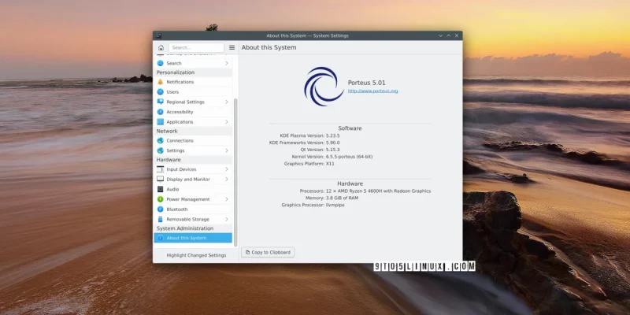Focus the sidebar Search field
The image size is (630, 315).
[196, 47]
